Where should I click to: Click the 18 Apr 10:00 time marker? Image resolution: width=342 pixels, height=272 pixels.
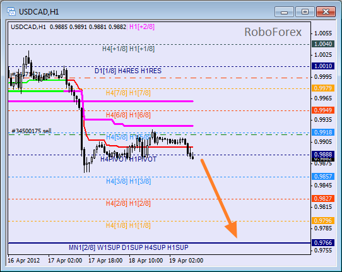pyautogui.click(x=146, y=261)
